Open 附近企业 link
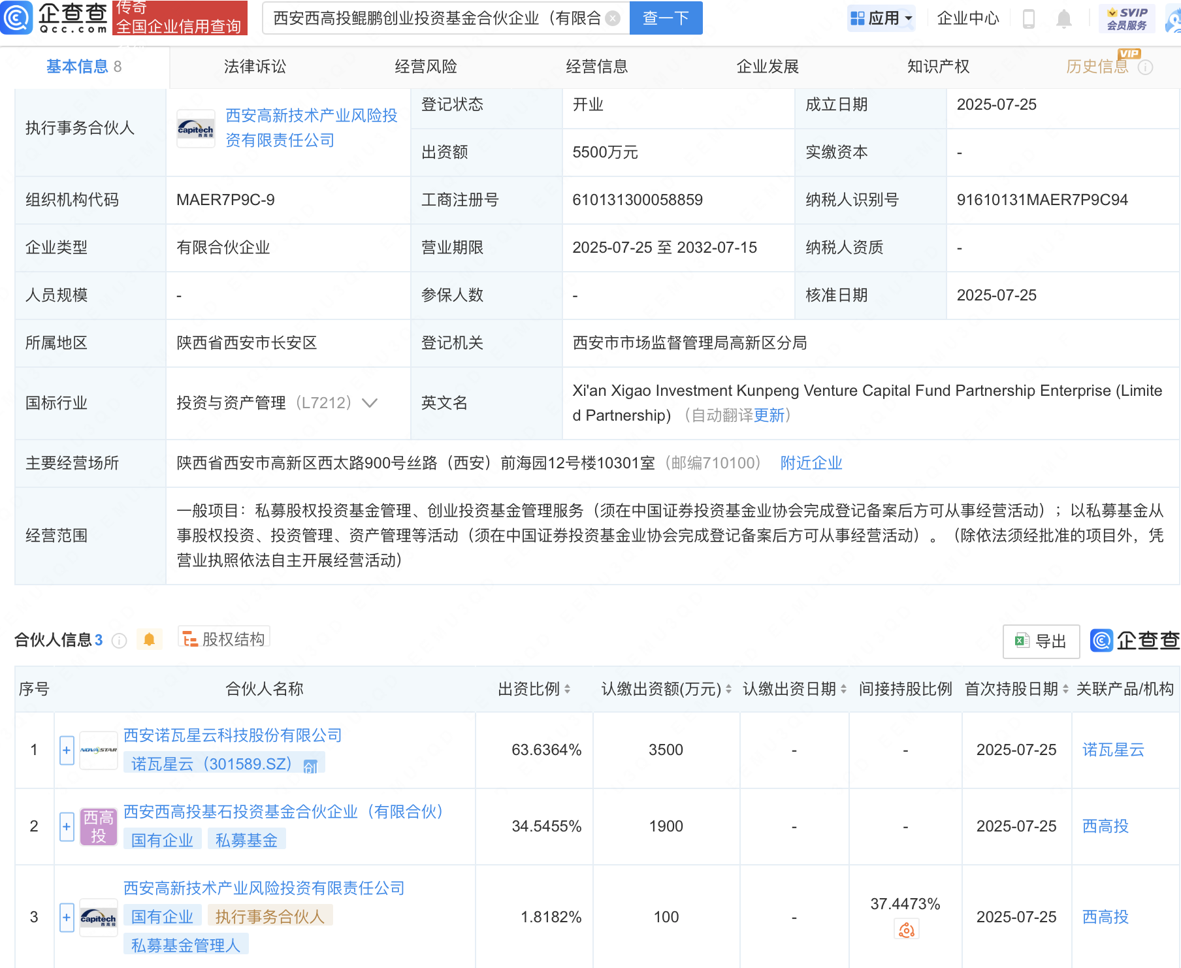 click(x=811, y=463)
